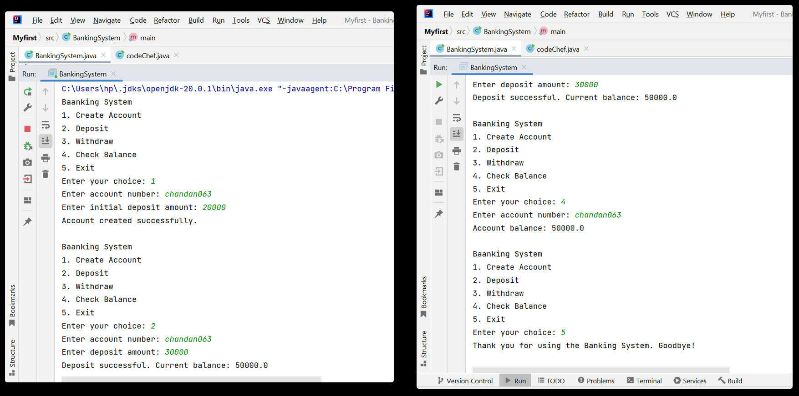Click camera icon in right window
The image size is (799, 396).
click(x=439, y=155)
